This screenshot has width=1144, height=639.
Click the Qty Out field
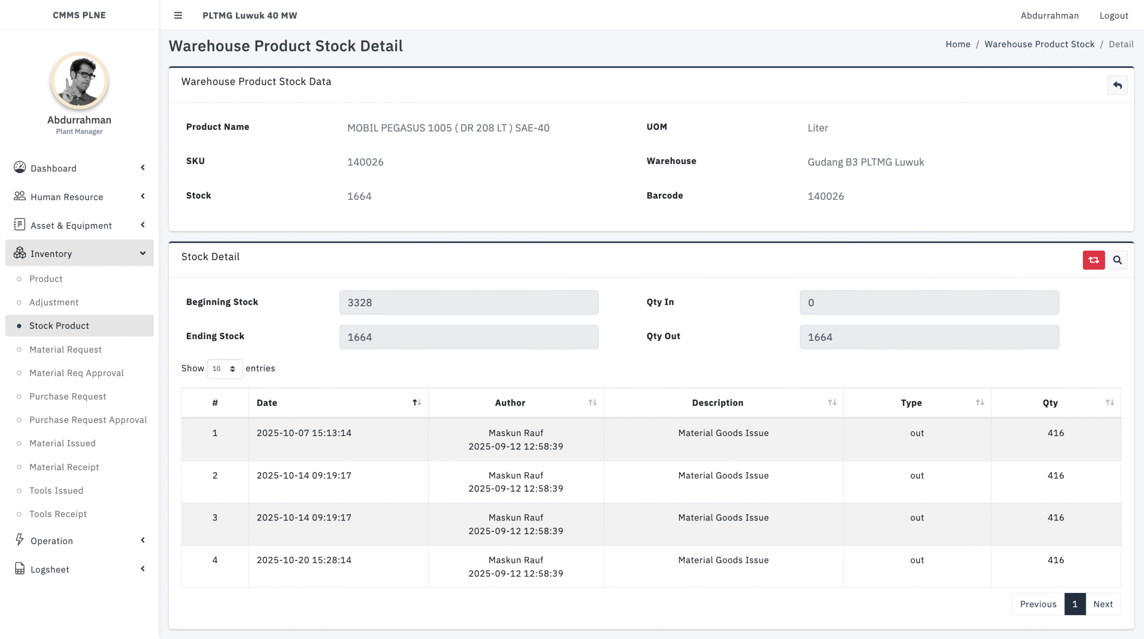tap(929, 337)
